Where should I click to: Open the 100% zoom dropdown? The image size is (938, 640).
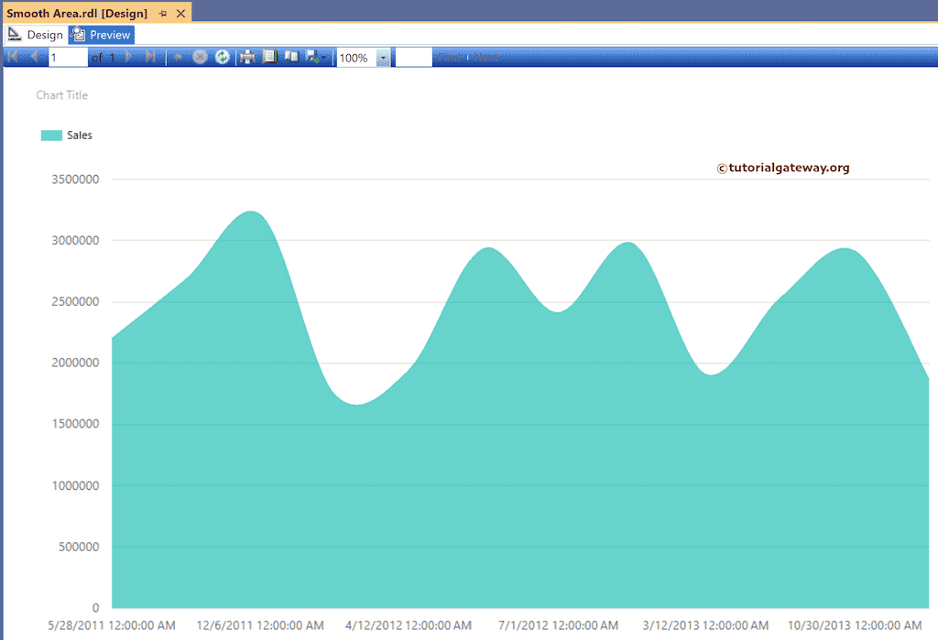383,58
